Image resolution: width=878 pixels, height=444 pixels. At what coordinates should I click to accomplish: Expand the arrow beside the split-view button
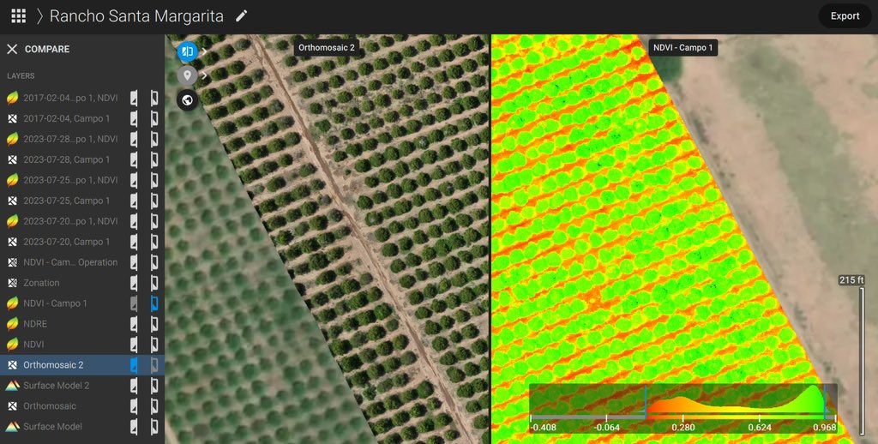[x=204, y=51]
